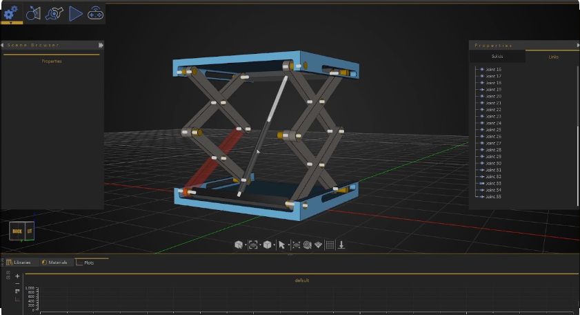The width and height of the screenshot is (580, 315).
Task: Click the left arrow on the Scene Browser header
Action: (3, 45)
